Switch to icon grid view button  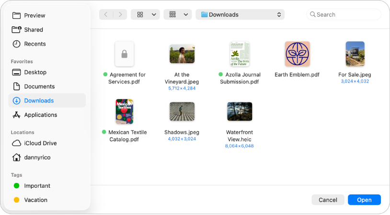pos(140,15)
